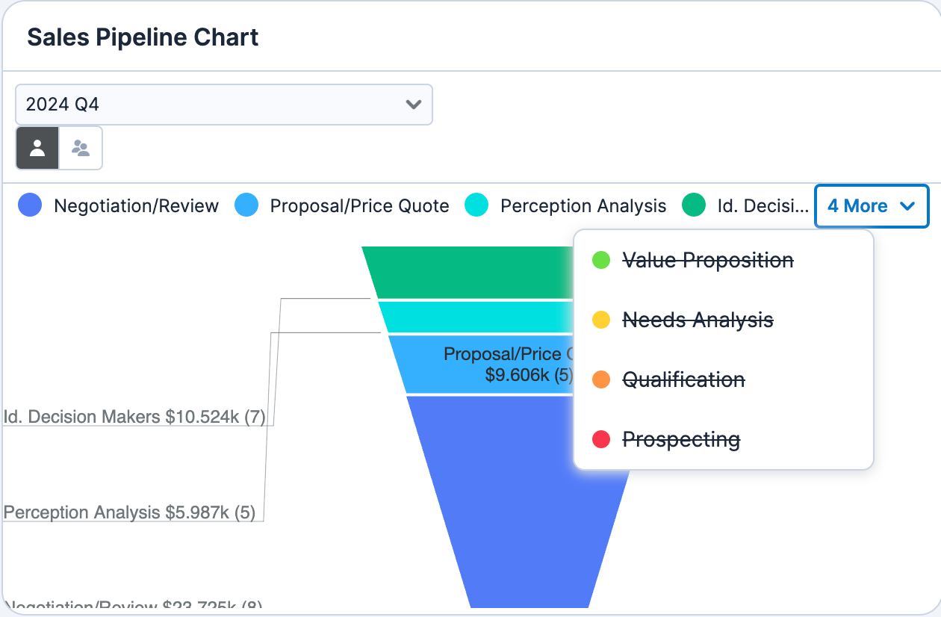
Task: Collapse the 4 More legend dropdown
Action: [x=872, y=206]
